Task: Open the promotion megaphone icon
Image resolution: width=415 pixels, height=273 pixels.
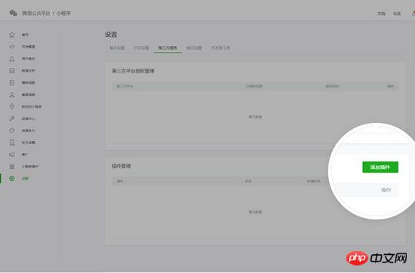Action: (12, 155)
